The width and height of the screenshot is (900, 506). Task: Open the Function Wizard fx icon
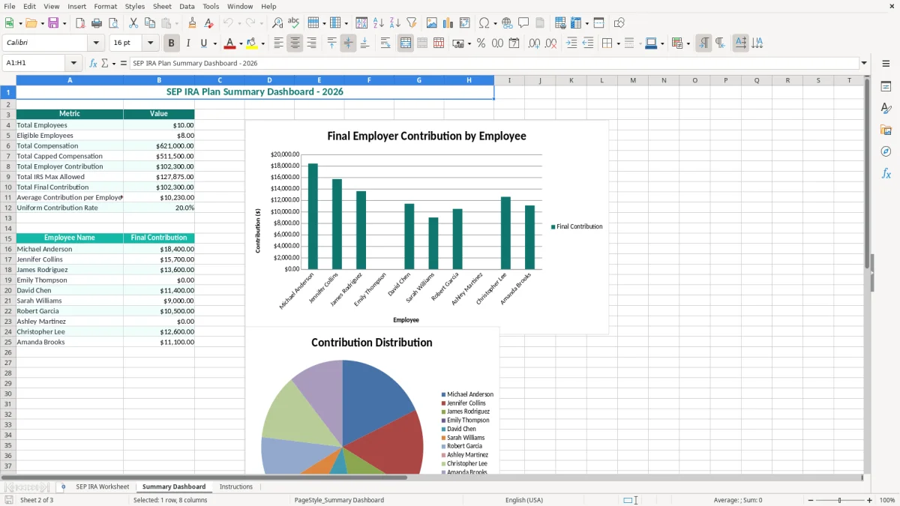pyautogui.click(x=94, y=64)
